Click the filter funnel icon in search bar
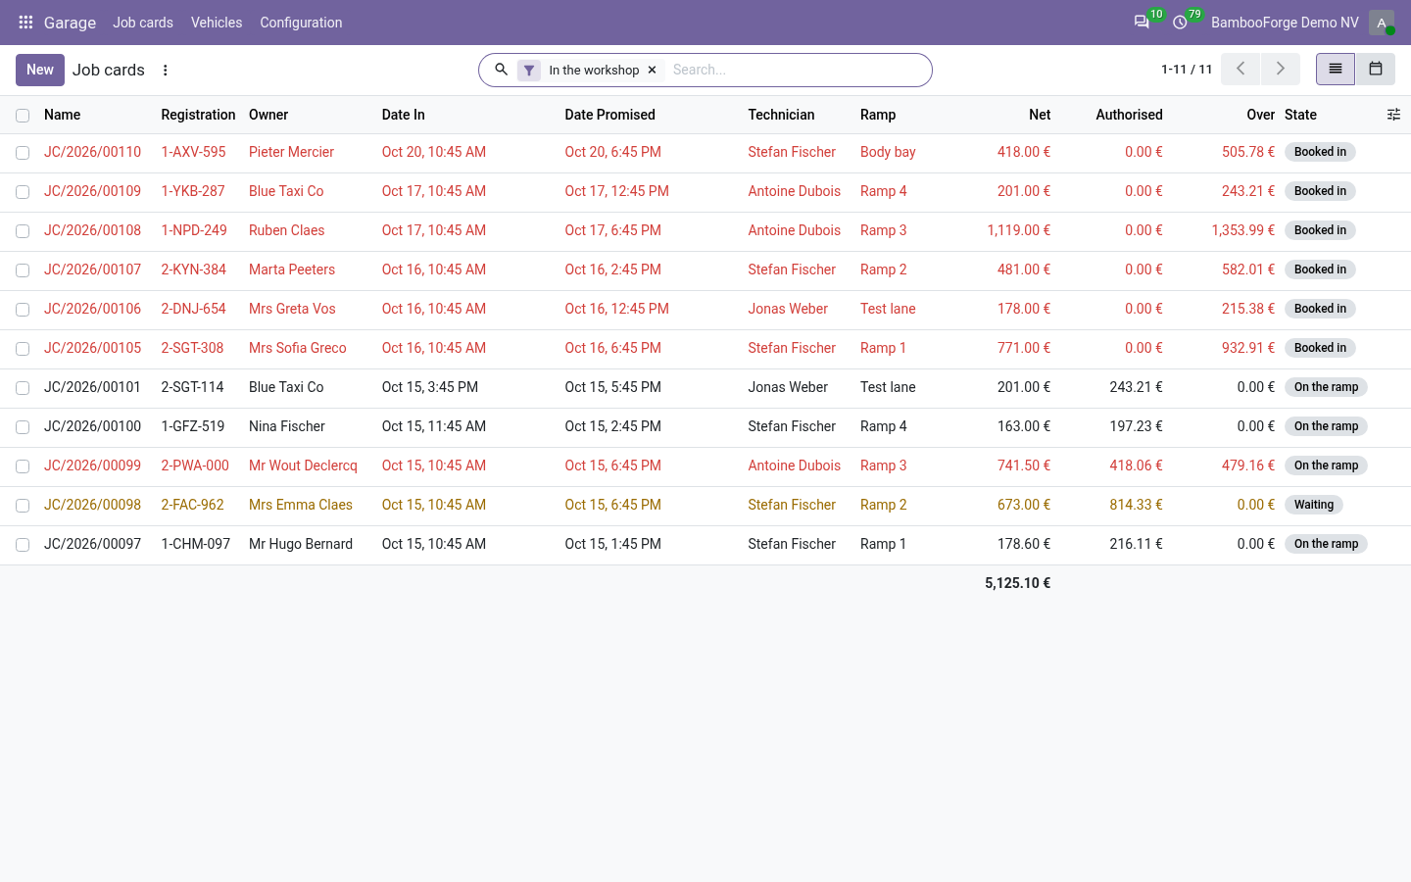The image size is (1411, 882). [529, 71]
